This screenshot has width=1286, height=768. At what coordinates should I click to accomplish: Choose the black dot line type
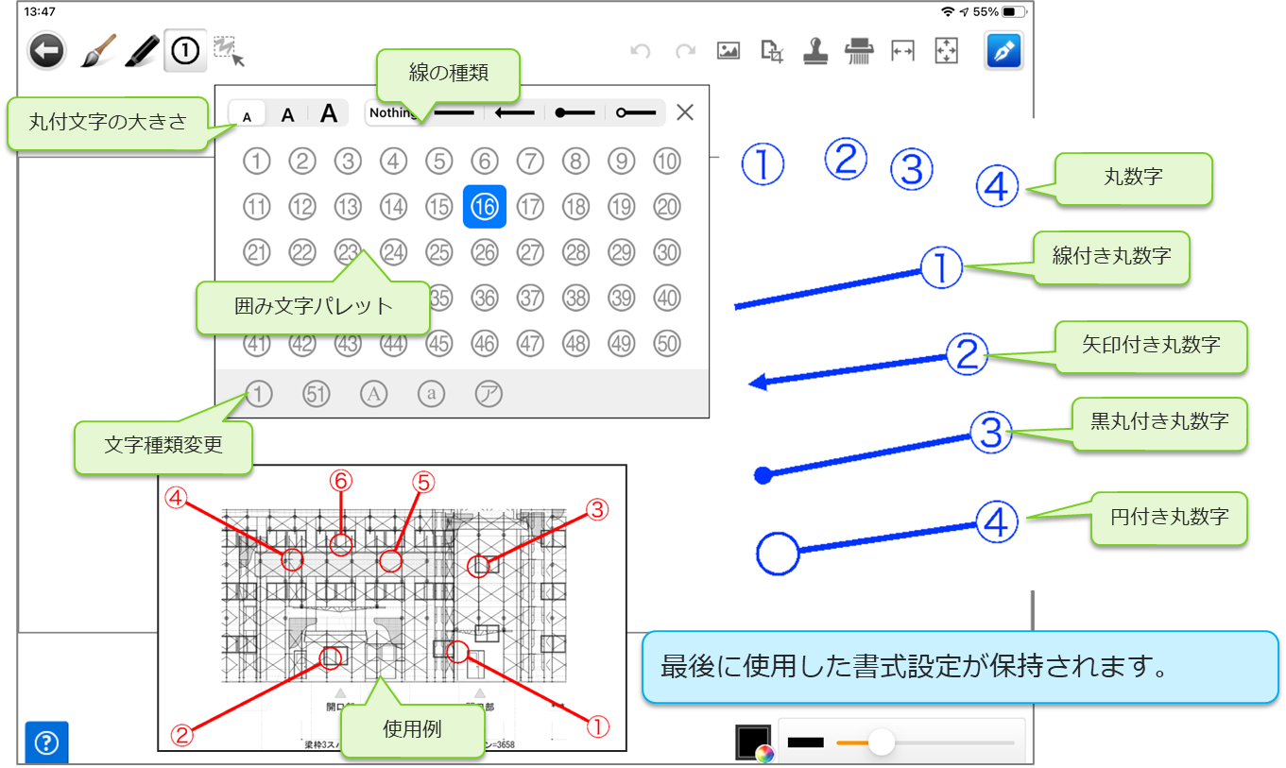point(575,113)
